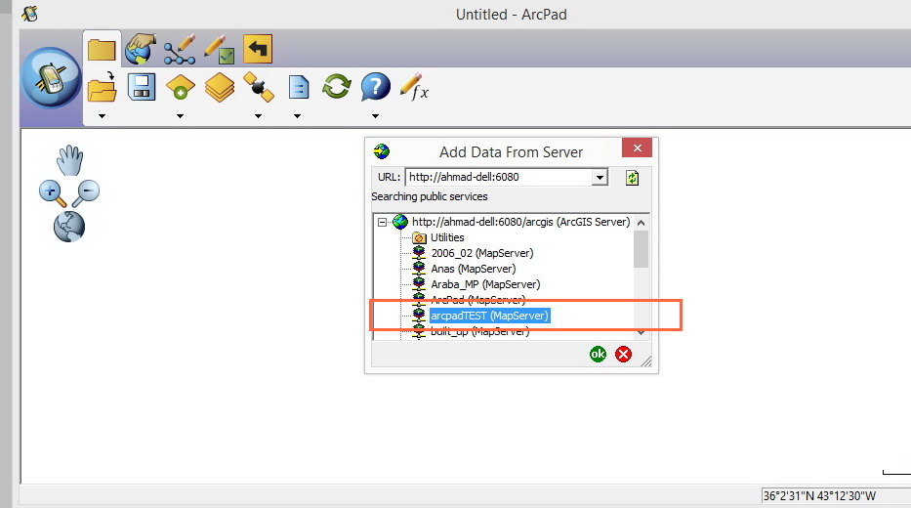
Task: Click the blue document Options icon
Action: (x=299, y=88)
